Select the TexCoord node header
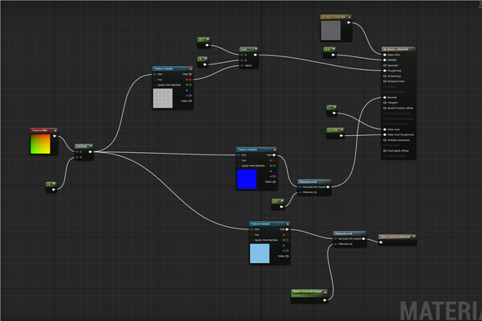 click(x=43, y=130)
